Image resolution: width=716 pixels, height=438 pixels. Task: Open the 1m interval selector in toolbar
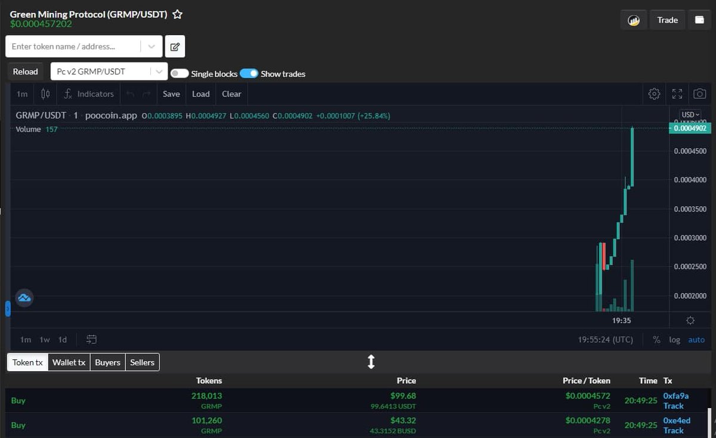[22, 94]
